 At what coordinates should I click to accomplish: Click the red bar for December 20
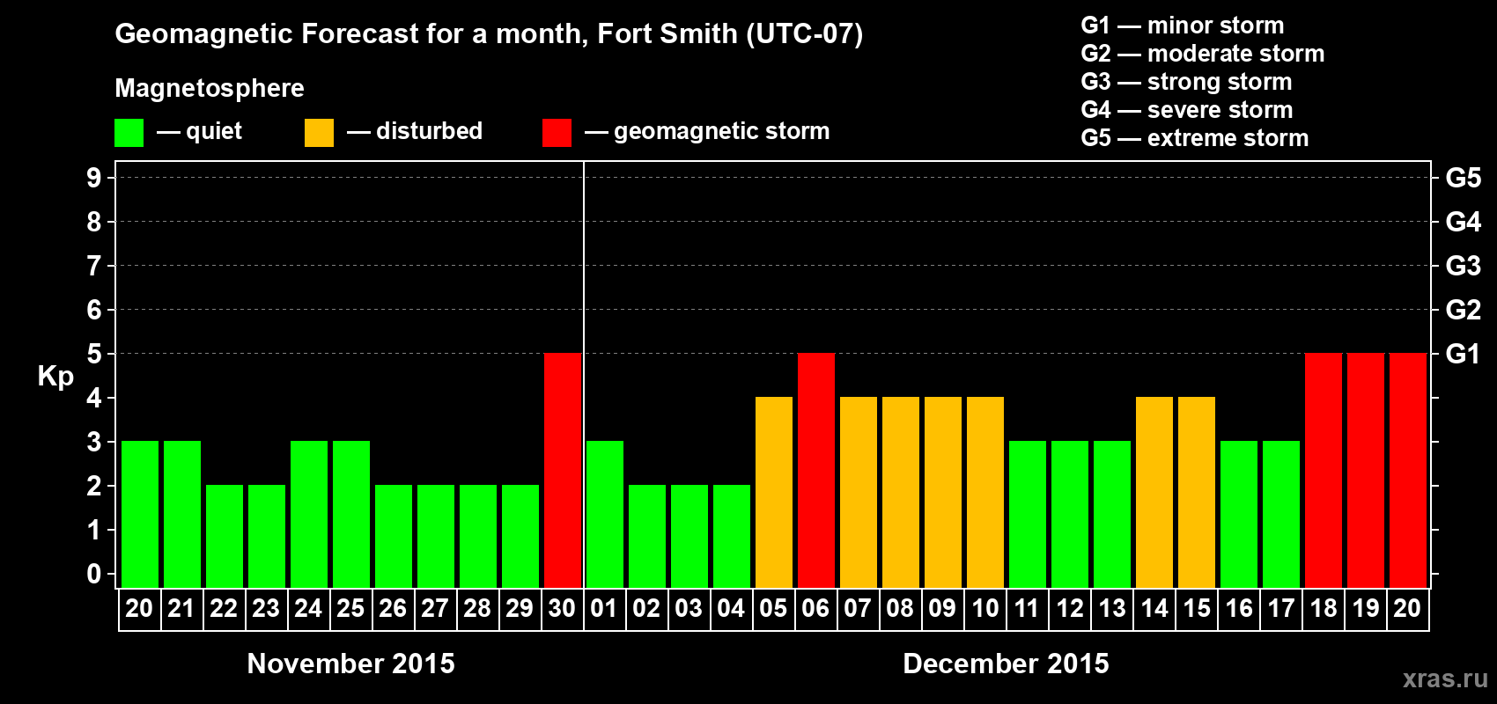point(1408,470)
